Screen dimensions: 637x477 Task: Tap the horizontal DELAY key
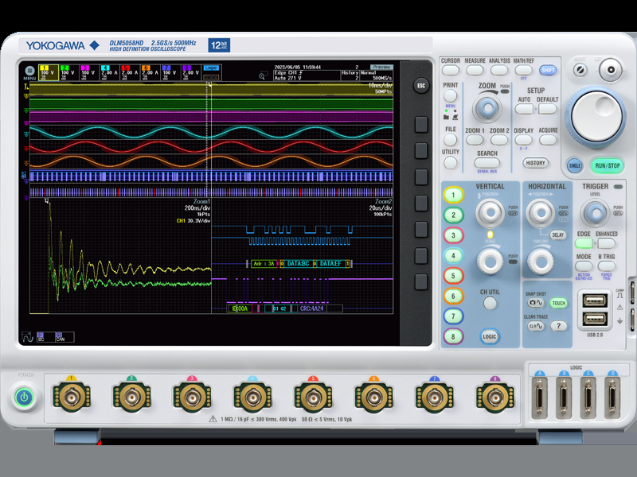click(x=558, y=235)
